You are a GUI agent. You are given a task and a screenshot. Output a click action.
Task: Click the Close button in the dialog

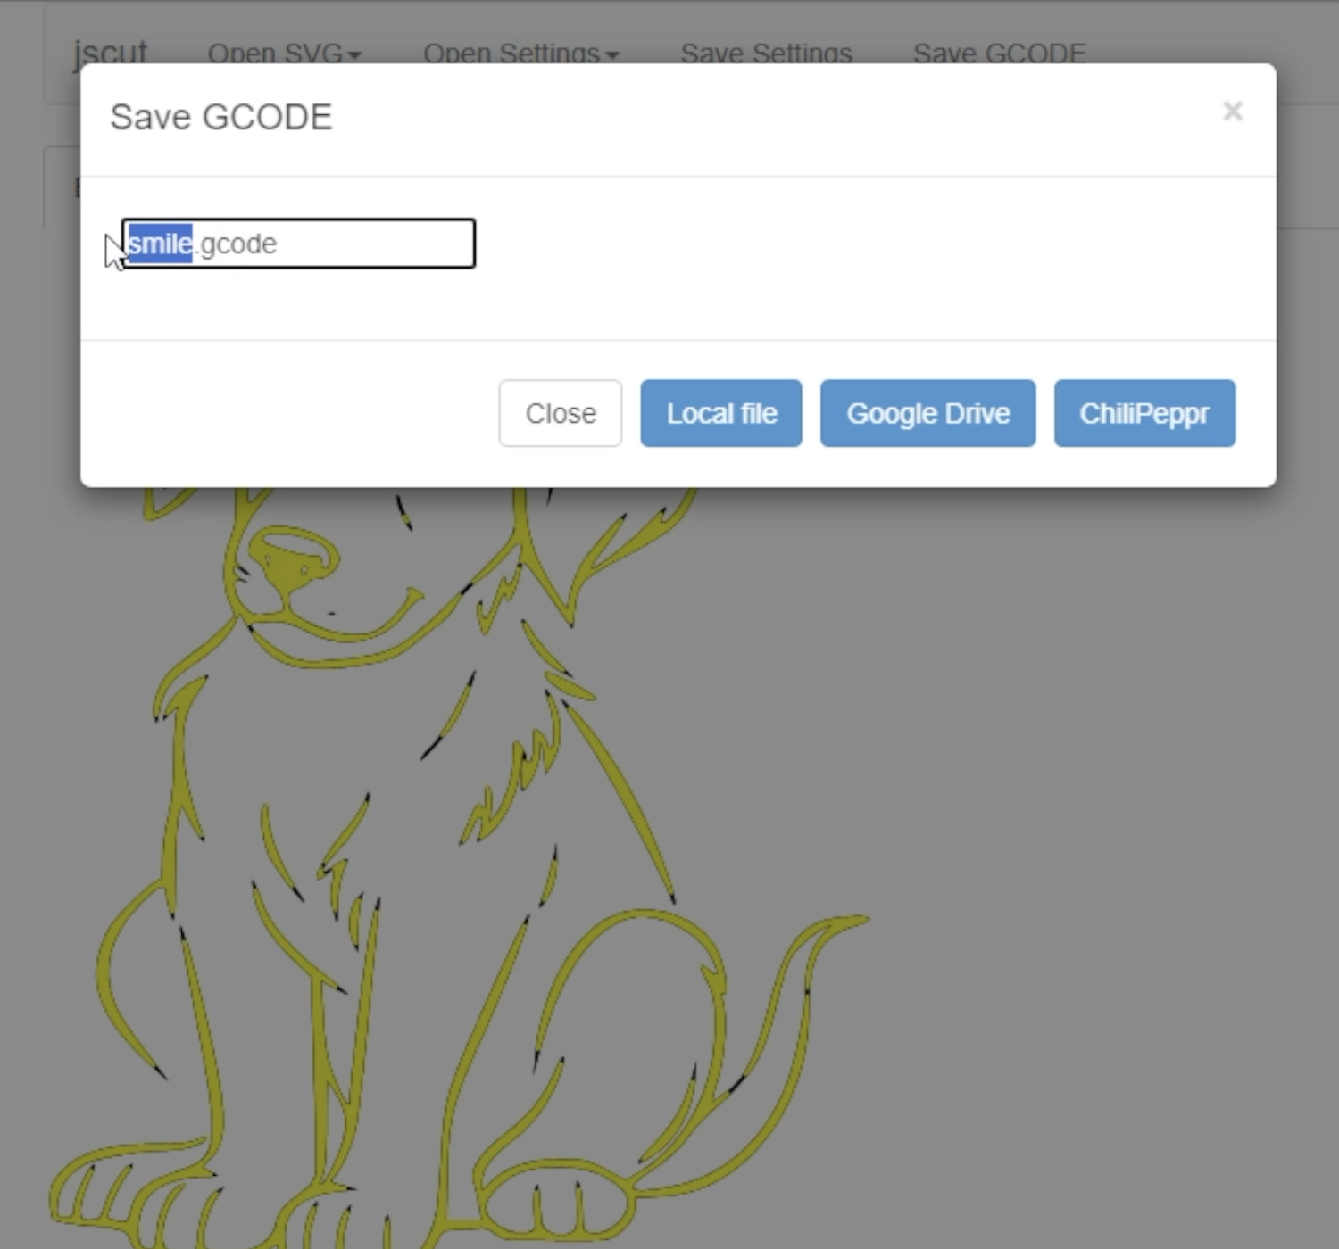560,413
